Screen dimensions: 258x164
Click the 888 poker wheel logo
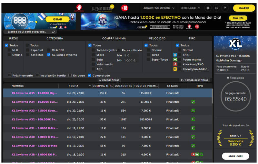pyautogui.click(x=20, y=21)
